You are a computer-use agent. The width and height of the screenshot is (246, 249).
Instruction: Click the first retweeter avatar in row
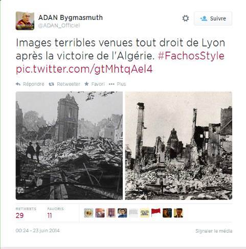click(x=88, y=213)
